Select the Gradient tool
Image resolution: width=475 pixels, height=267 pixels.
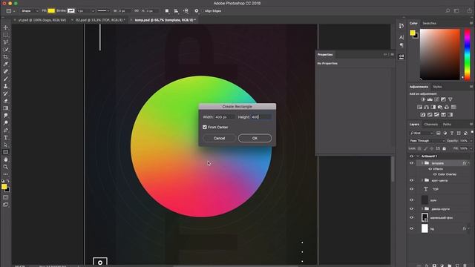point(5,108)
